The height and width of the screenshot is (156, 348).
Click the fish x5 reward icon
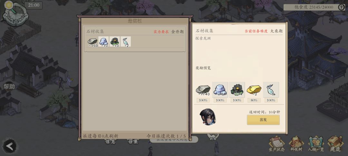click(271, 90)
